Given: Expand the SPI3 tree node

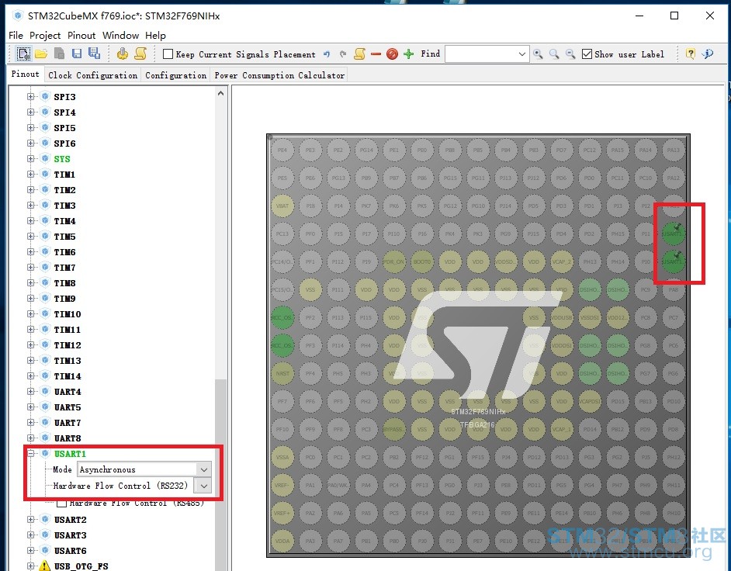Looking at the screenshot, I should click(x=31, y=96).
